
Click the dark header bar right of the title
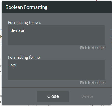coord(79,7)
